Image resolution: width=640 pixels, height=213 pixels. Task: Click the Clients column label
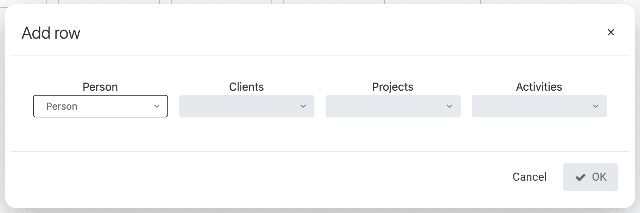[x=246, y=87]
